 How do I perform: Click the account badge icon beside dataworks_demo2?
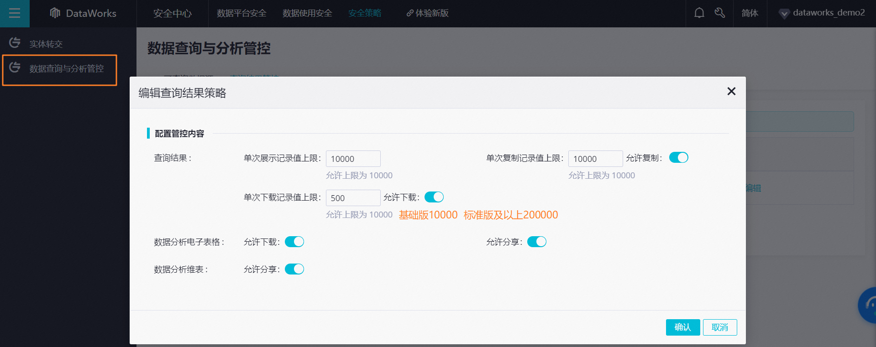(784, 14)
